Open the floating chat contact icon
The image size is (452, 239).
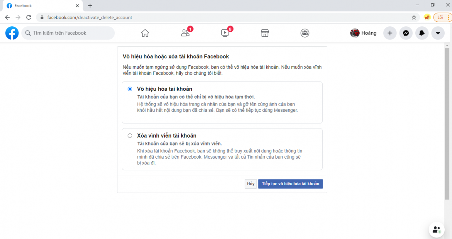click(436, 230)
